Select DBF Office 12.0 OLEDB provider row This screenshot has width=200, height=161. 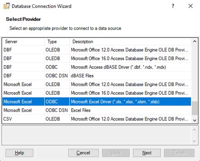(x=97, y=50)
